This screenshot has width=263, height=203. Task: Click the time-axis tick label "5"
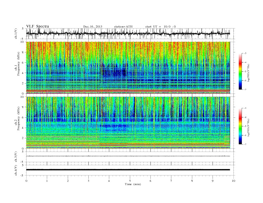click(x=130, y=181)
